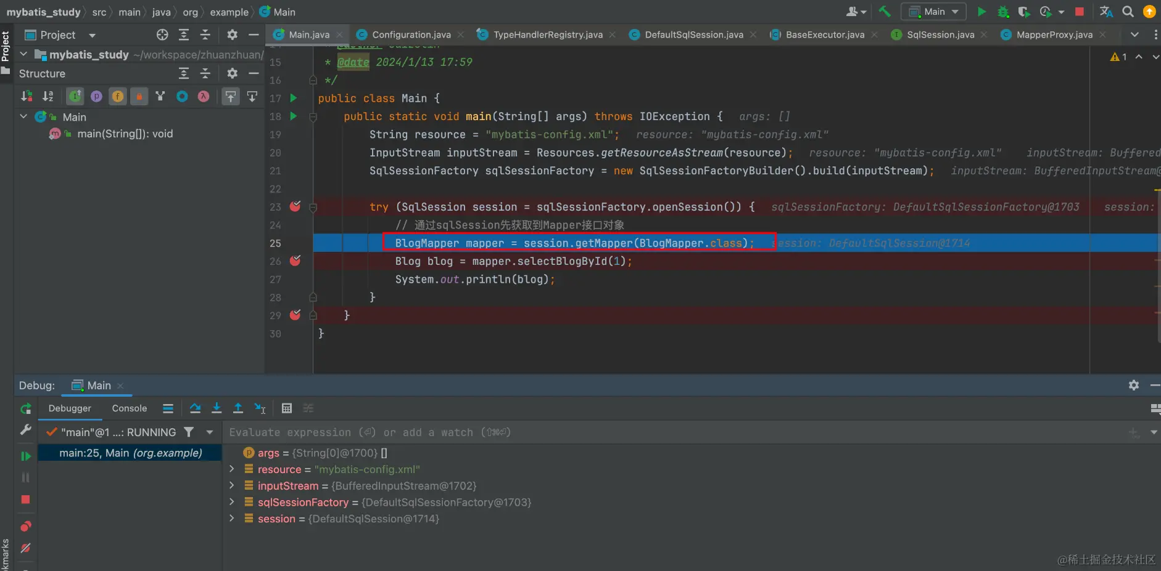Toggle mute breakpoints
1161x571 pixels.
tap(25, 548)
